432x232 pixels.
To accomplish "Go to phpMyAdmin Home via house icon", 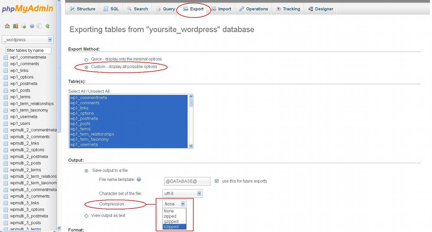I will [7, 26].
